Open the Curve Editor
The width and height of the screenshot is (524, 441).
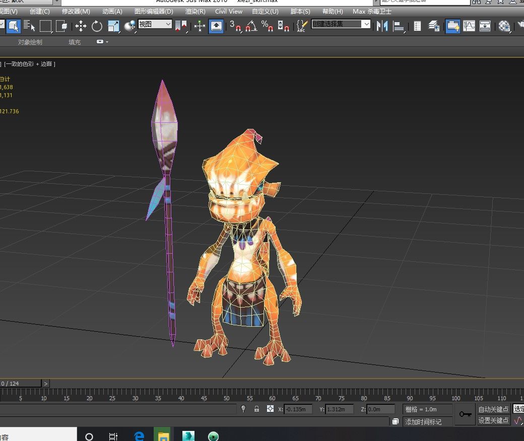coord(469,26)
